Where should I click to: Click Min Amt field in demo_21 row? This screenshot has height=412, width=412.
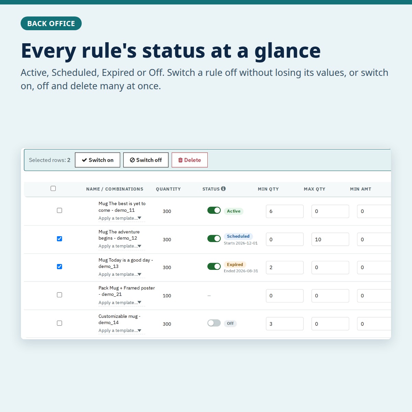click(374, 296)
